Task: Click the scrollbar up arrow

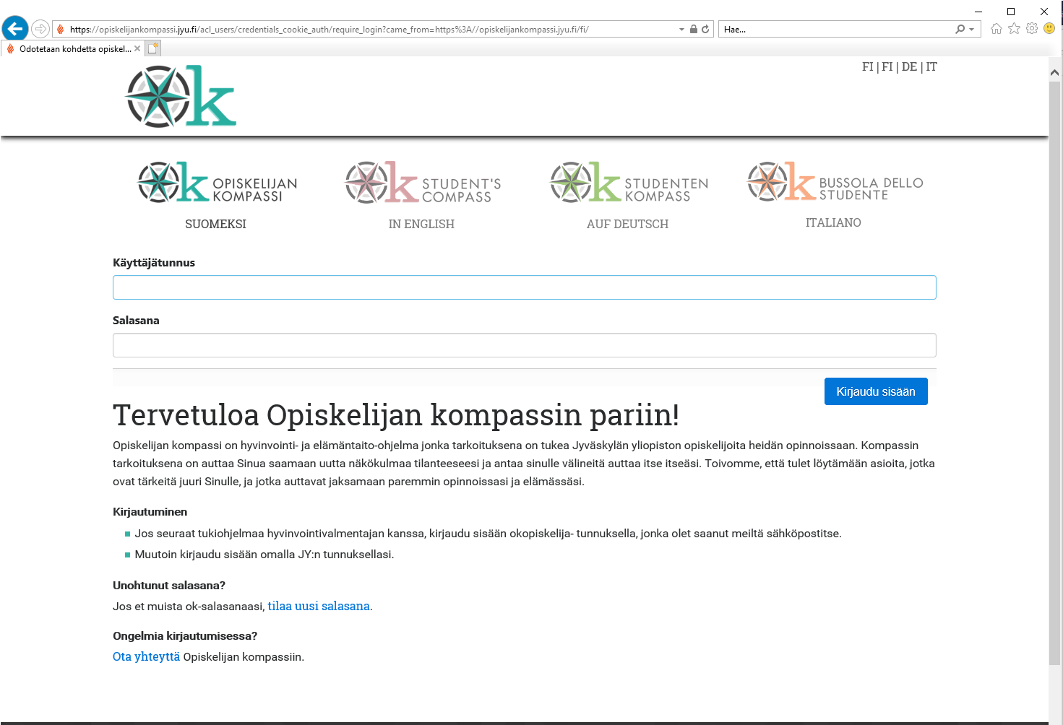Action: (x=1055, y=73)
